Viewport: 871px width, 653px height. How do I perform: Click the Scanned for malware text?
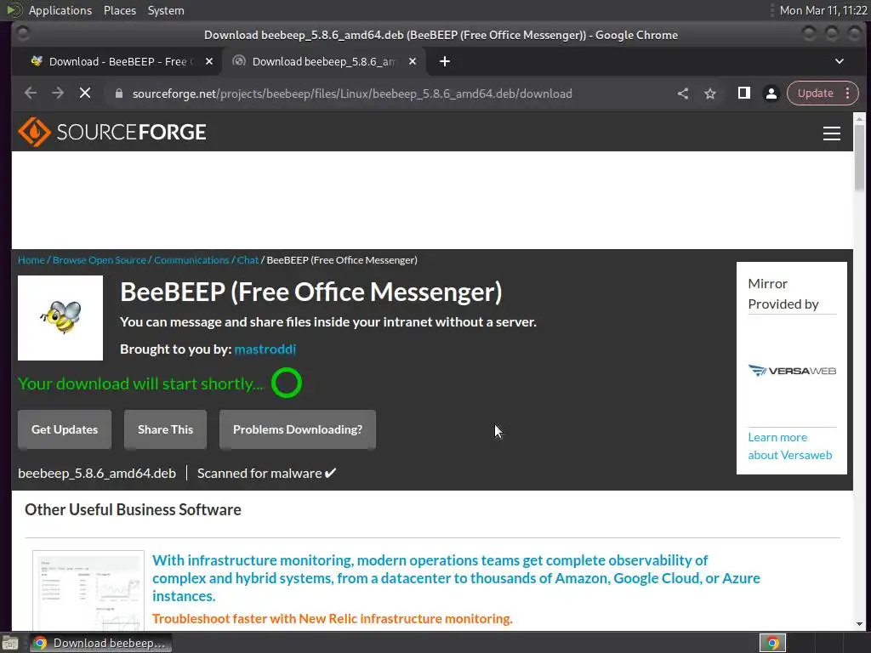tap(266, 473)
